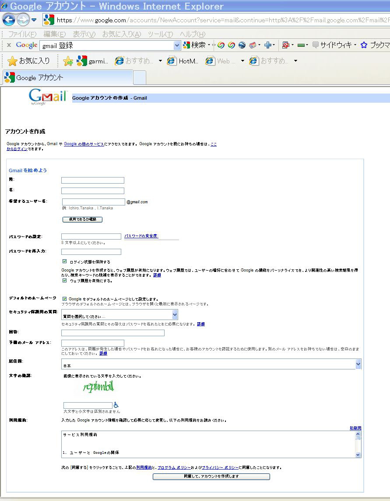Image resolution: width=390 pixels, height=501 pixels.
Task: Expand the dropdown arrow after Web... favorite
Action: coord(242,61)
